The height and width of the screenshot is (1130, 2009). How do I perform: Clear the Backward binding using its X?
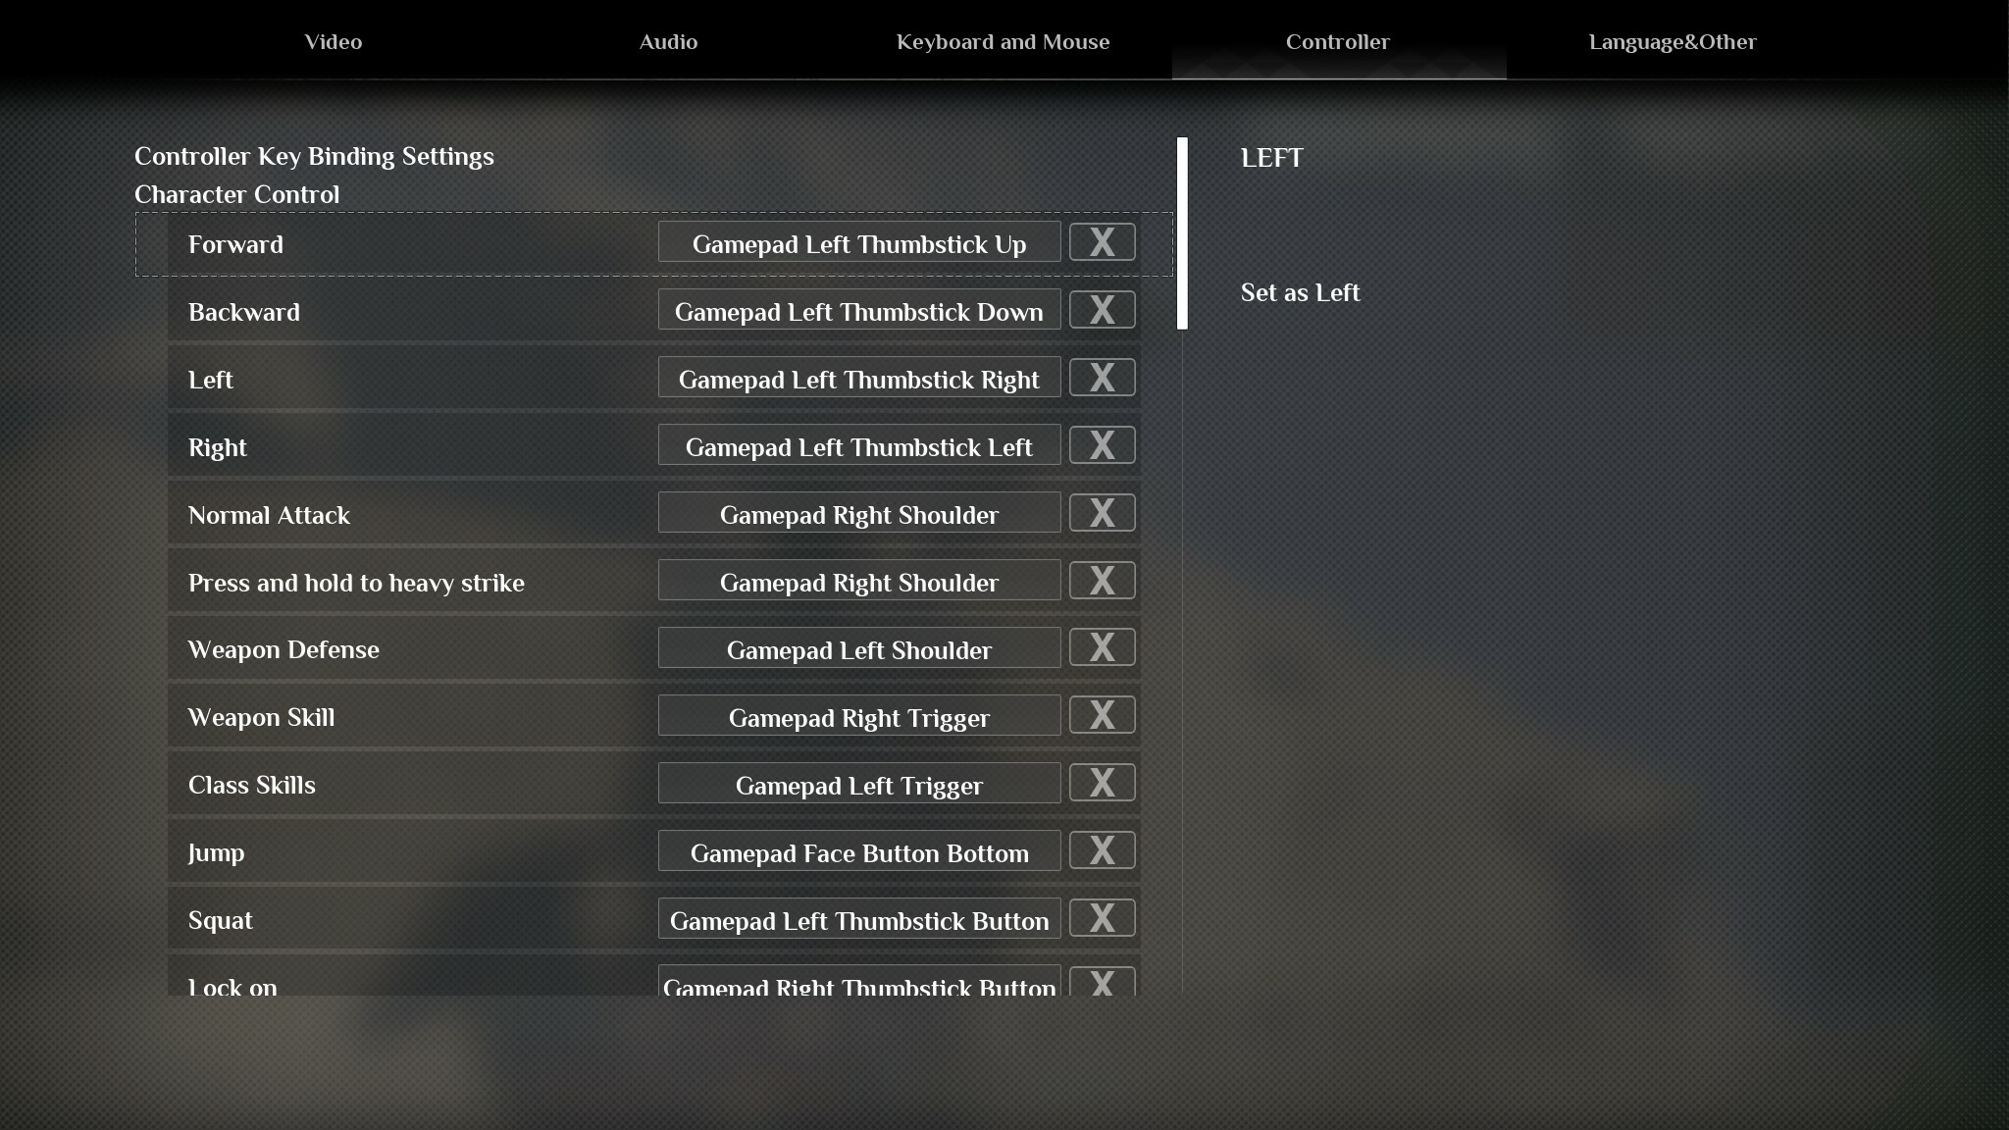pos(1102,310)
